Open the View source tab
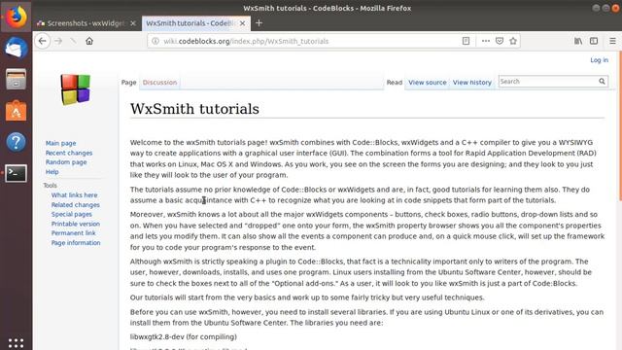Screen dimensions: 622x350 [428, 82]
